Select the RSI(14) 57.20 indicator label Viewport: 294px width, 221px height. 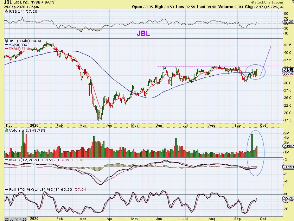click(23, 12)
